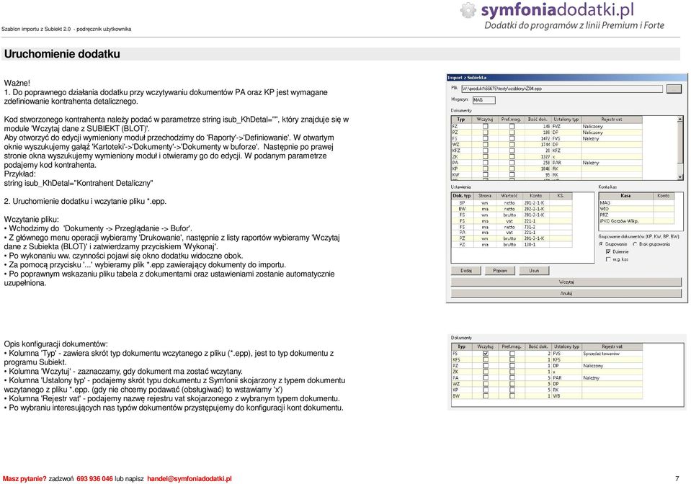This screenshot has height=484, width=691.
Task: Select the PZ row with konto 130-1
Action: pyautogui.click(x=512, y=244)
